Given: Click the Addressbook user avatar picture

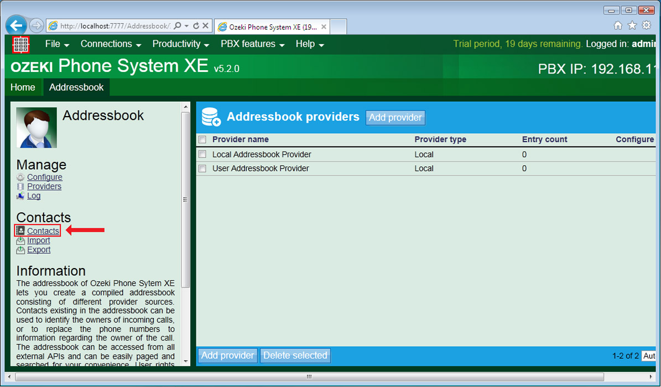Looking at the screenshot, I should (x=37, y=127).
